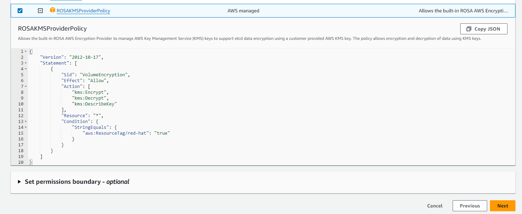
Task: Proceed with the Next button
Action: (x=502, y=206)
